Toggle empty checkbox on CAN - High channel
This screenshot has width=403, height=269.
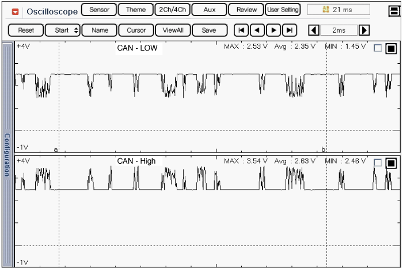[x=378, y=163]
